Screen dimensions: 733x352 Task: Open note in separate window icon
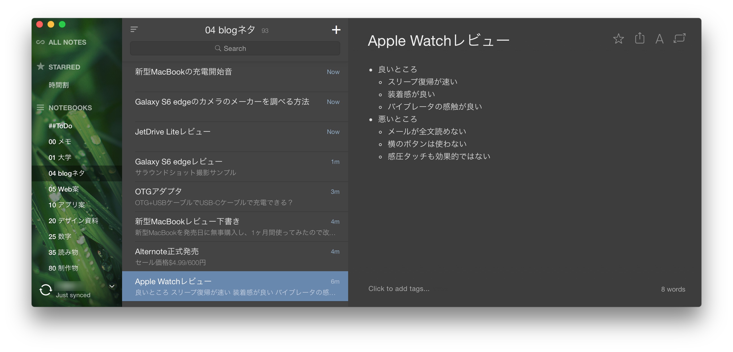pos(680,38)
